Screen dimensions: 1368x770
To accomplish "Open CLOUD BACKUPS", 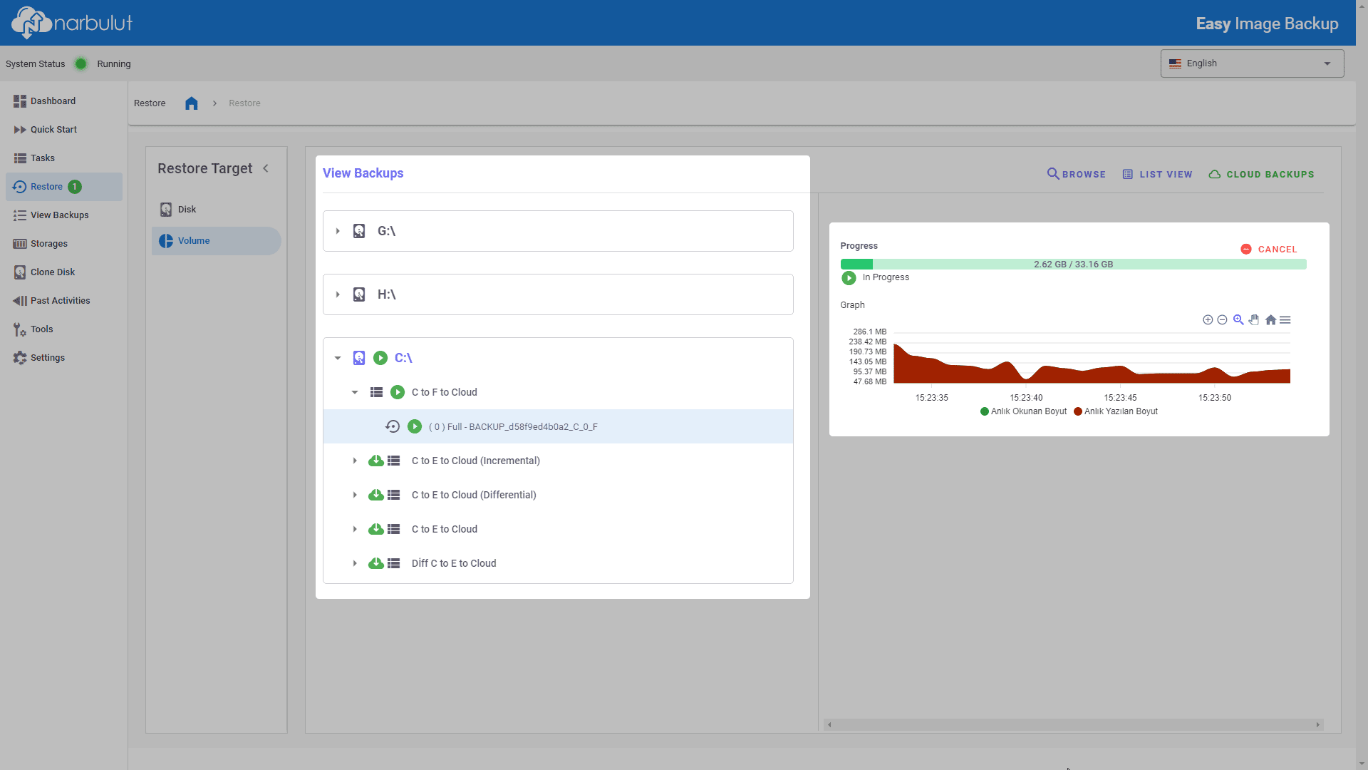I will 1261,174.
